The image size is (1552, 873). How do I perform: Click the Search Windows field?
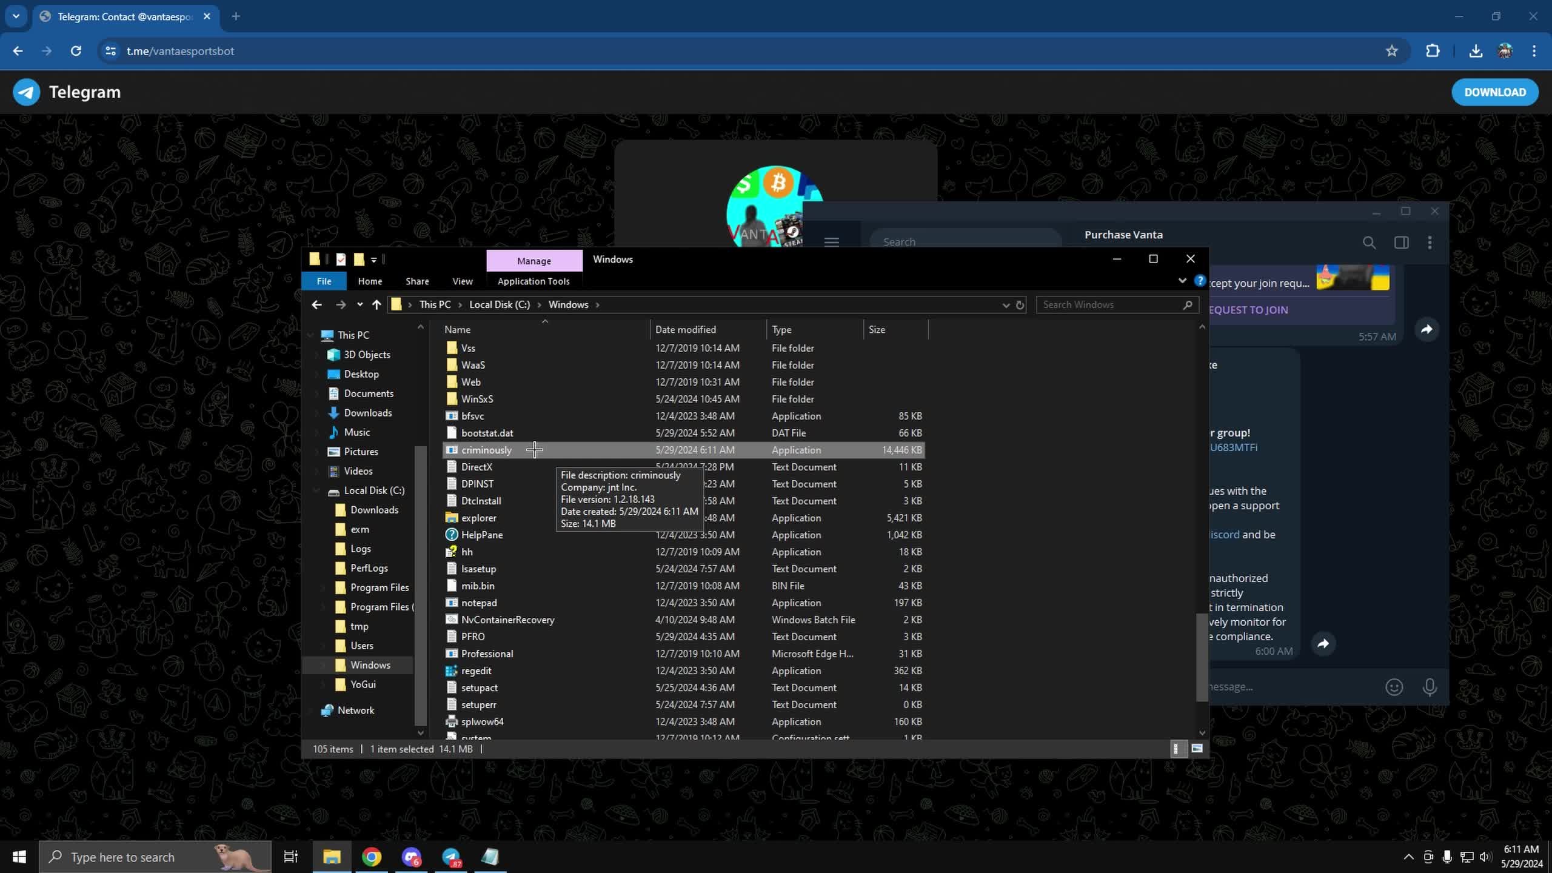pyautogui.click(x=1109, y=305)
